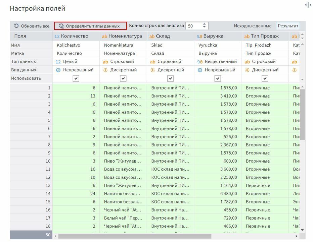Uncheck Использовать for Количество
Viewport: 313px width, 242px height.
[76, 78]
